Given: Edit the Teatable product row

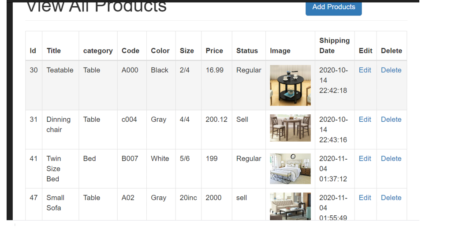Looking at the screenshot, I should pos(365,70).
